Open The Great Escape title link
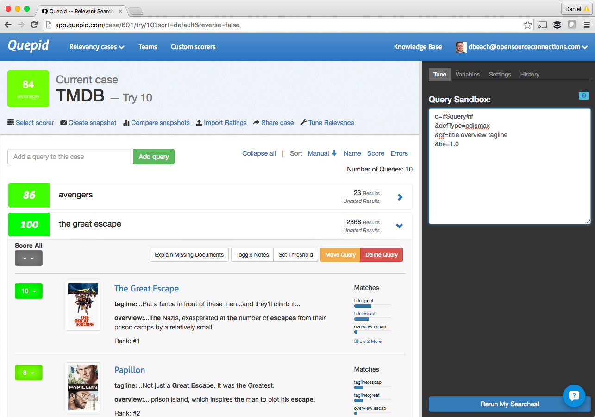This screenshot has width=595, height=417. tap(146, 289)
